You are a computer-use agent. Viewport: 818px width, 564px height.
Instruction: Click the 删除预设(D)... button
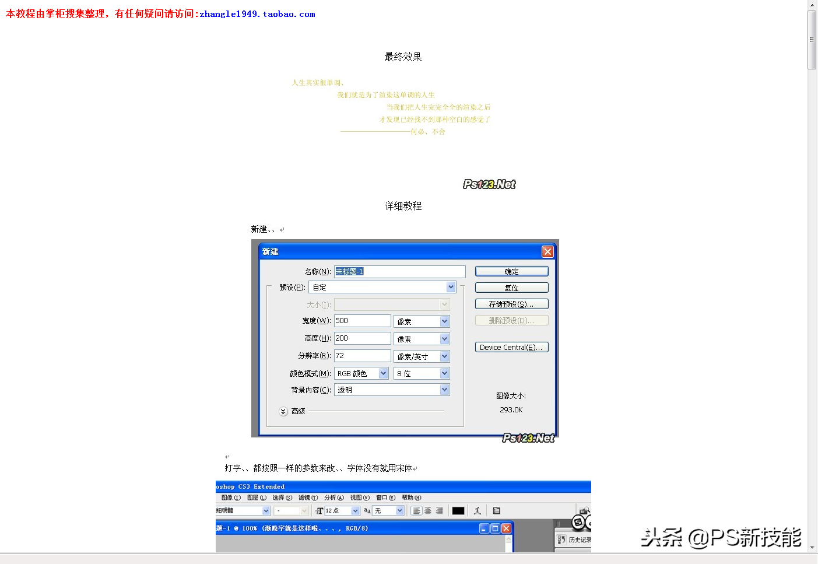[511, 320]
